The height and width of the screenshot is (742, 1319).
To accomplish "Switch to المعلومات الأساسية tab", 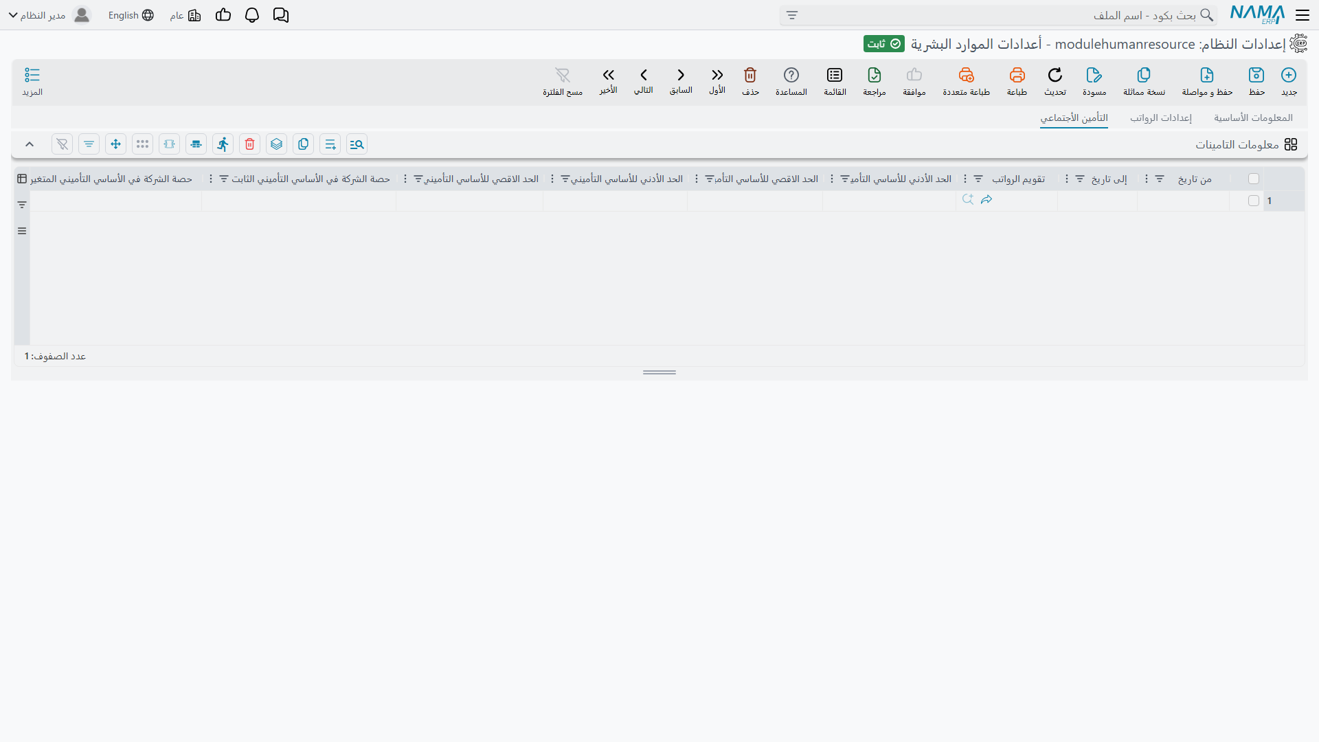I will (1253, 117).
